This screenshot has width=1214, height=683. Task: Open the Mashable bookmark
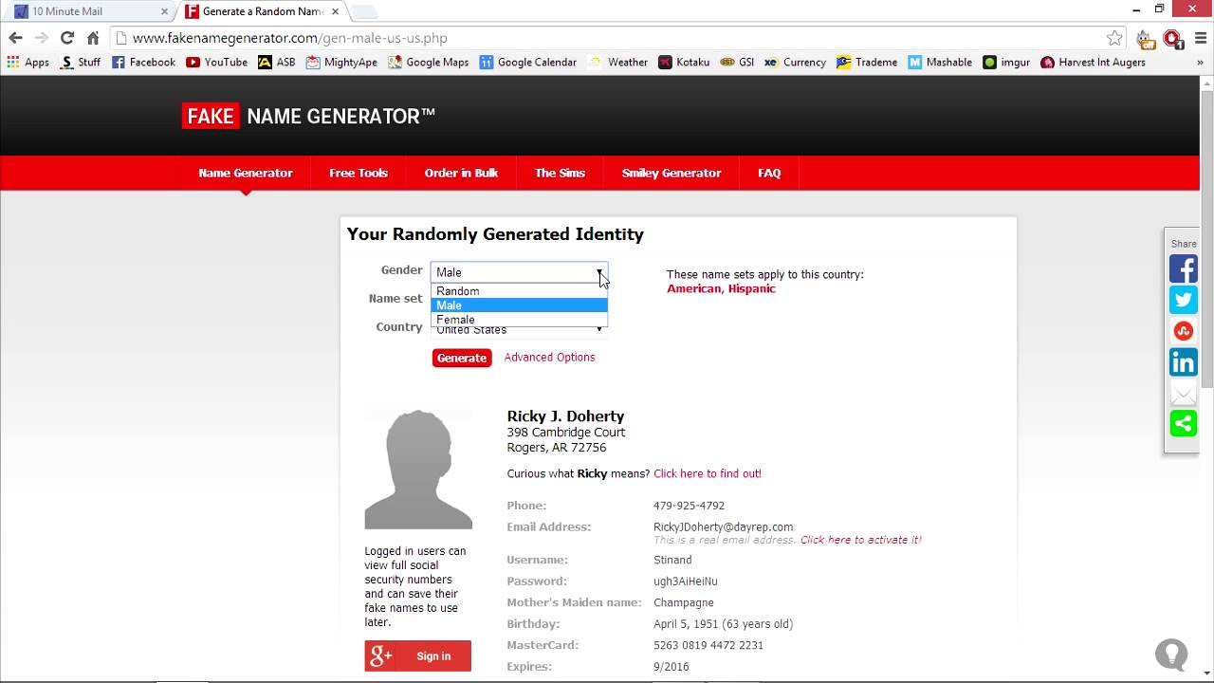click(940, 62)
